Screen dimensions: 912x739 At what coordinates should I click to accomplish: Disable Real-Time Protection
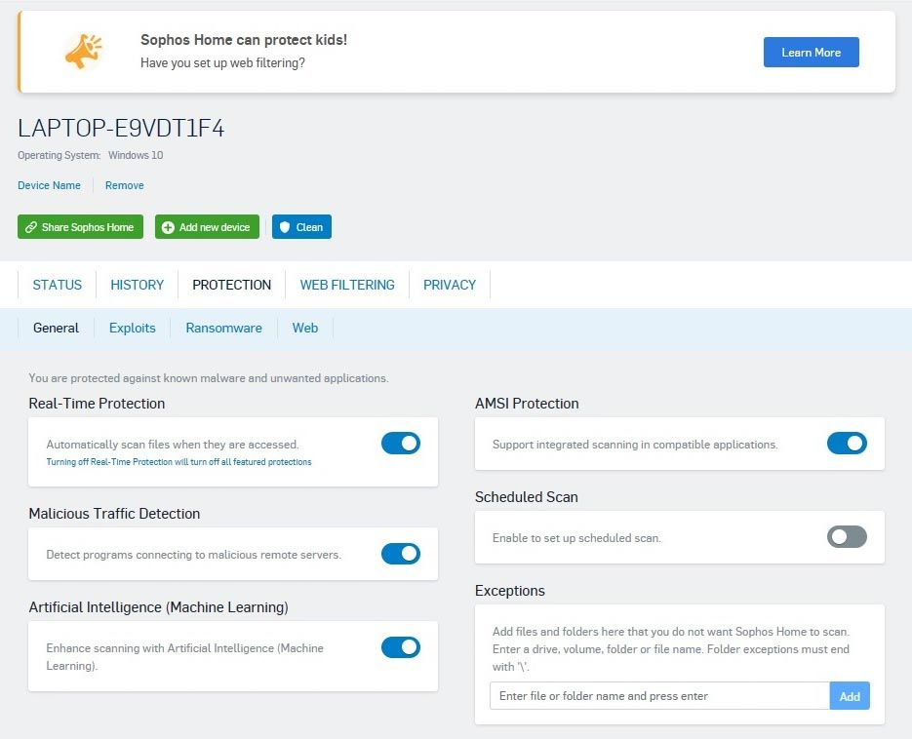point(400,443)
